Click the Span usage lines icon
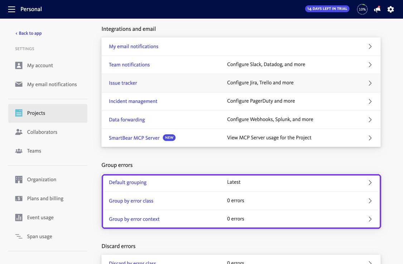The width and height of the screenshot is (403, 264). pos(19,236)
